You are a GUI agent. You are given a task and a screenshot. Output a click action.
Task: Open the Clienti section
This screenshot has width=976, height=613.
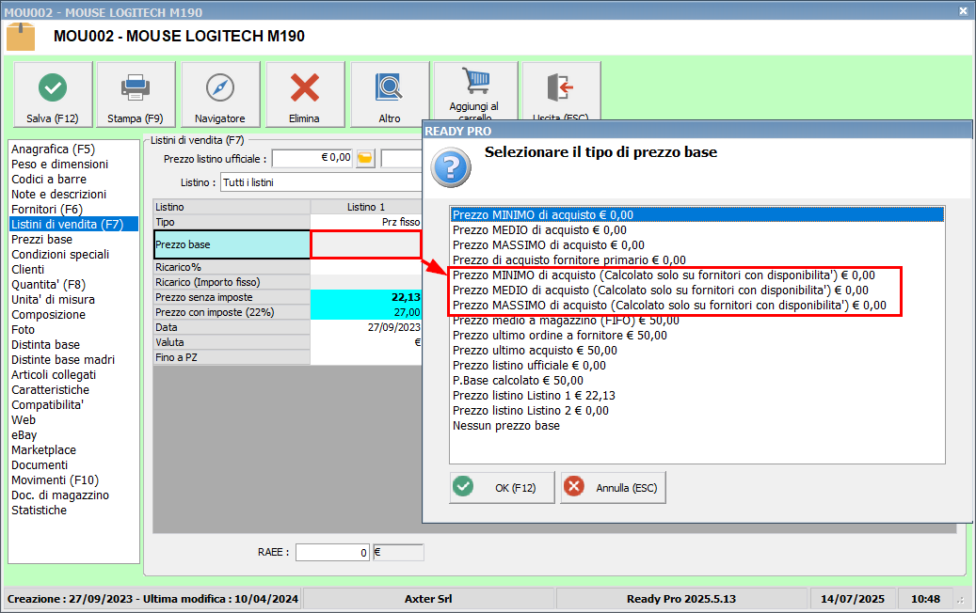click(x=27, y=269)
